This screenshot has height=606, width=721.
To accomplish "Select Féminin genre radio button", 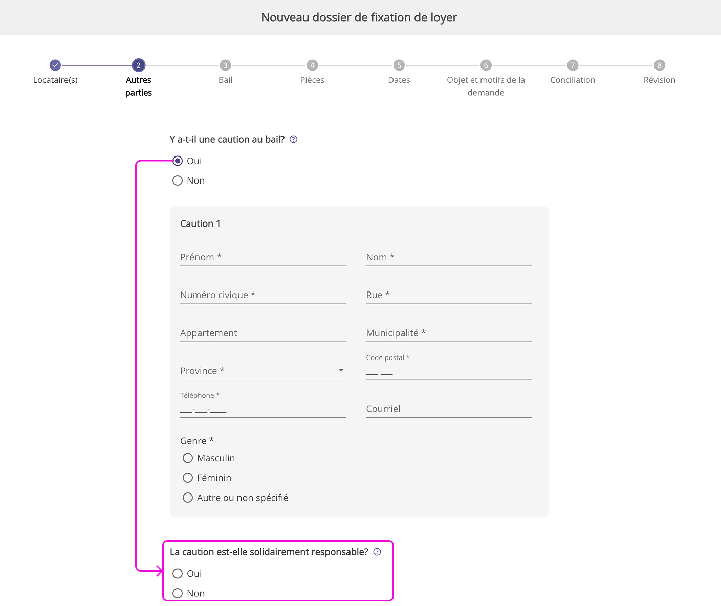I will click(x=188, y=478).
